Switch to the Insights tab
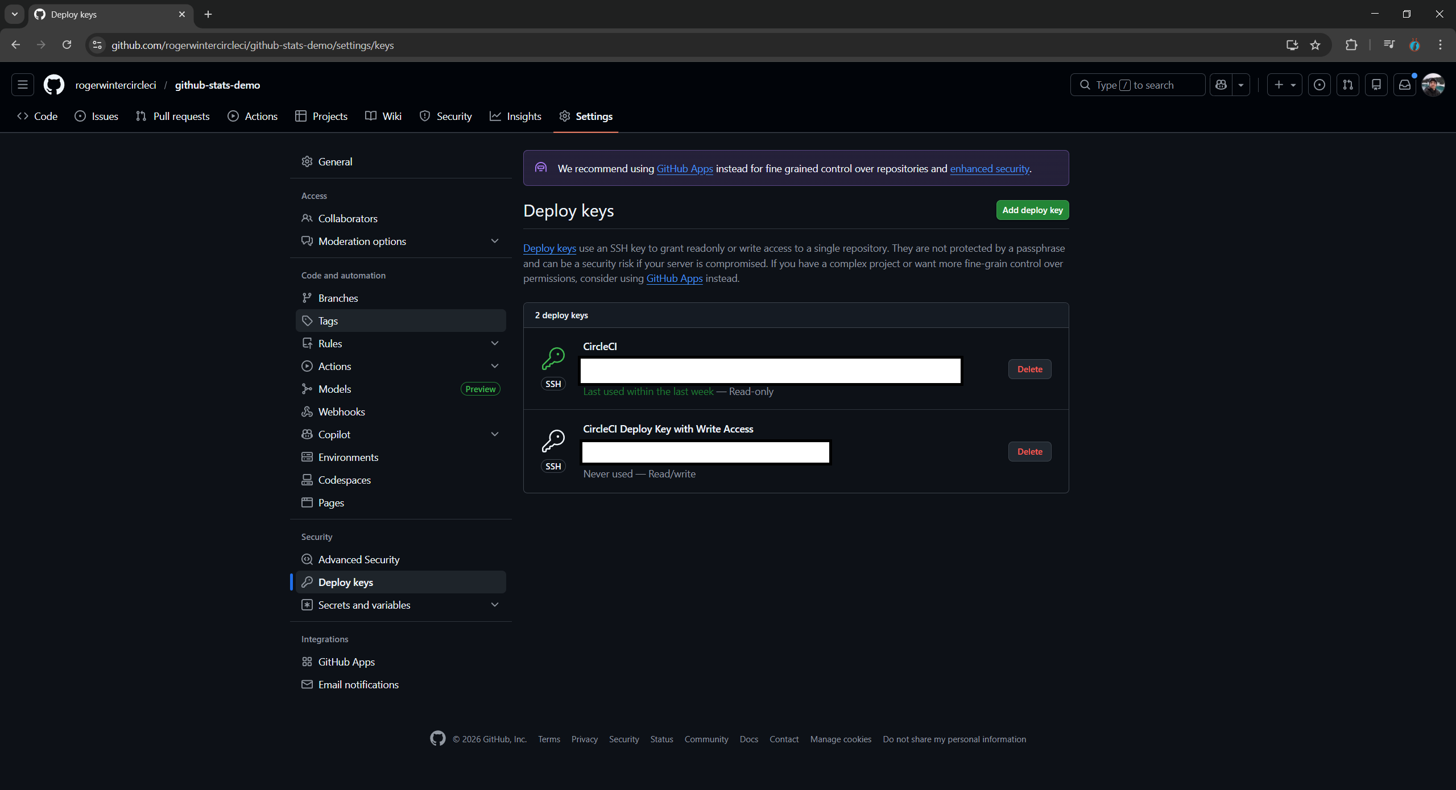This screenshot has width=1456, height=790. (515, 116)
